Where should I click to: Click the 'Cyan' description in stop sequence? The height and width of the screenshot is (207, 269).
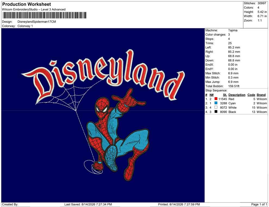point(232,103)
